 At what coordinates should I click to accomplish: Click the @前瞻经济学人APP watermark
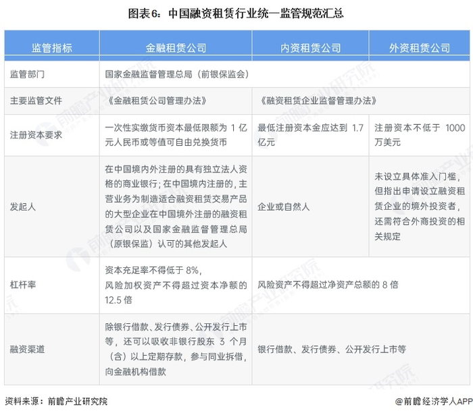[x=434, y=401]
